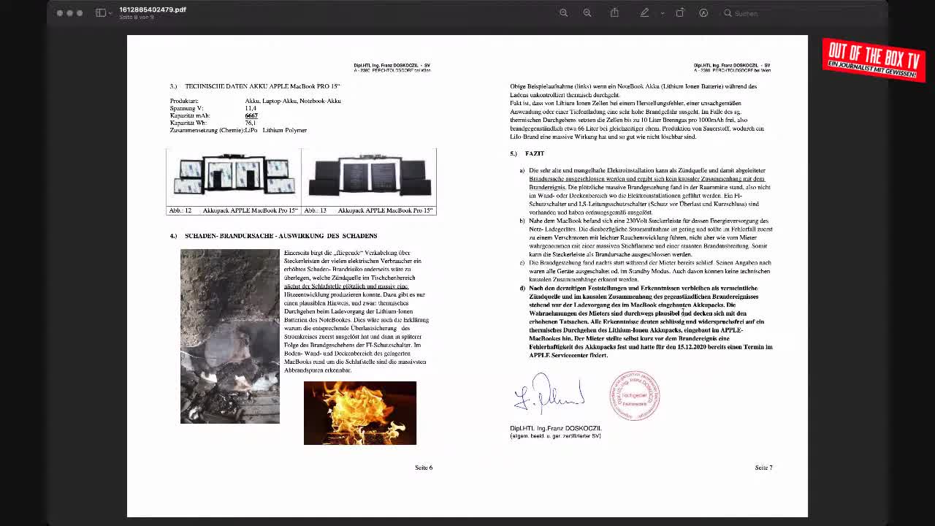The width and height of the screenshot is (935, 526).
Task: Select the "Lithium Polymer" text
Action: click(x=285, y=130)
